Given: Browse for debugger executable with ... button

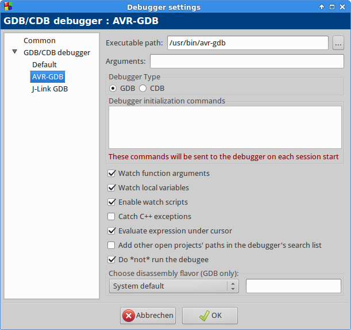Looking at the screenshot, I should 338,43.
